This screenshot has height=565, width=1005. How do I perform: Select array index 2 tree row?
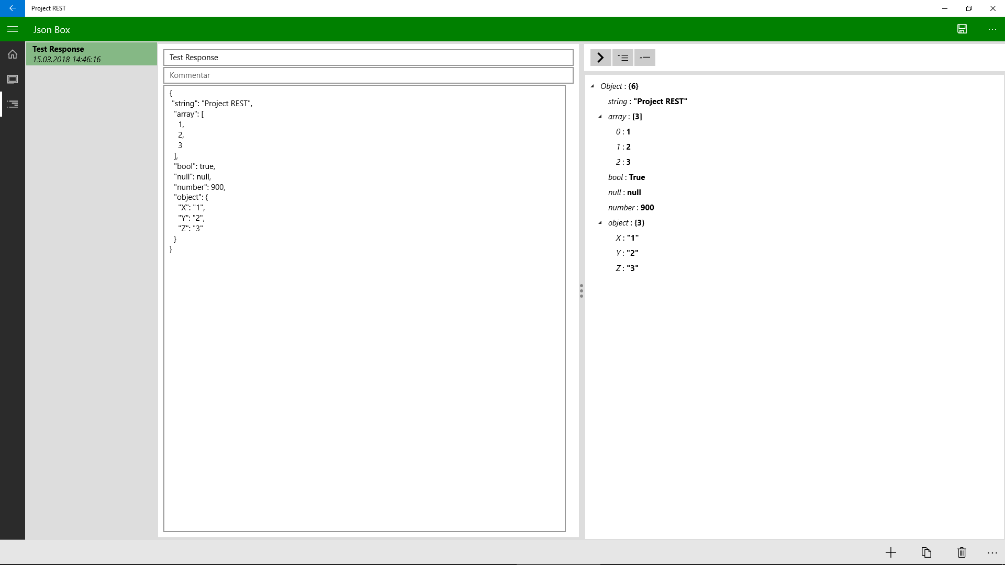pyautogui.click(x=623, y=162)
